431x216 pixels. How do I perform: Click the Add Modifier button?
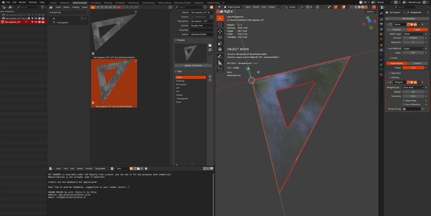point(407,19)
